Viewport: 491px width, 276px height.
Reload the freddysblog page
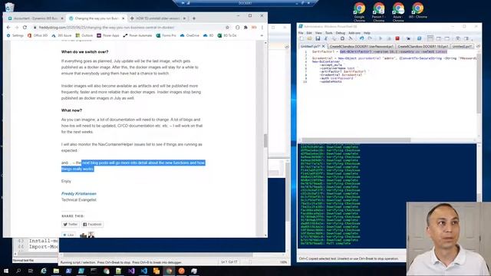click(25, 28)
